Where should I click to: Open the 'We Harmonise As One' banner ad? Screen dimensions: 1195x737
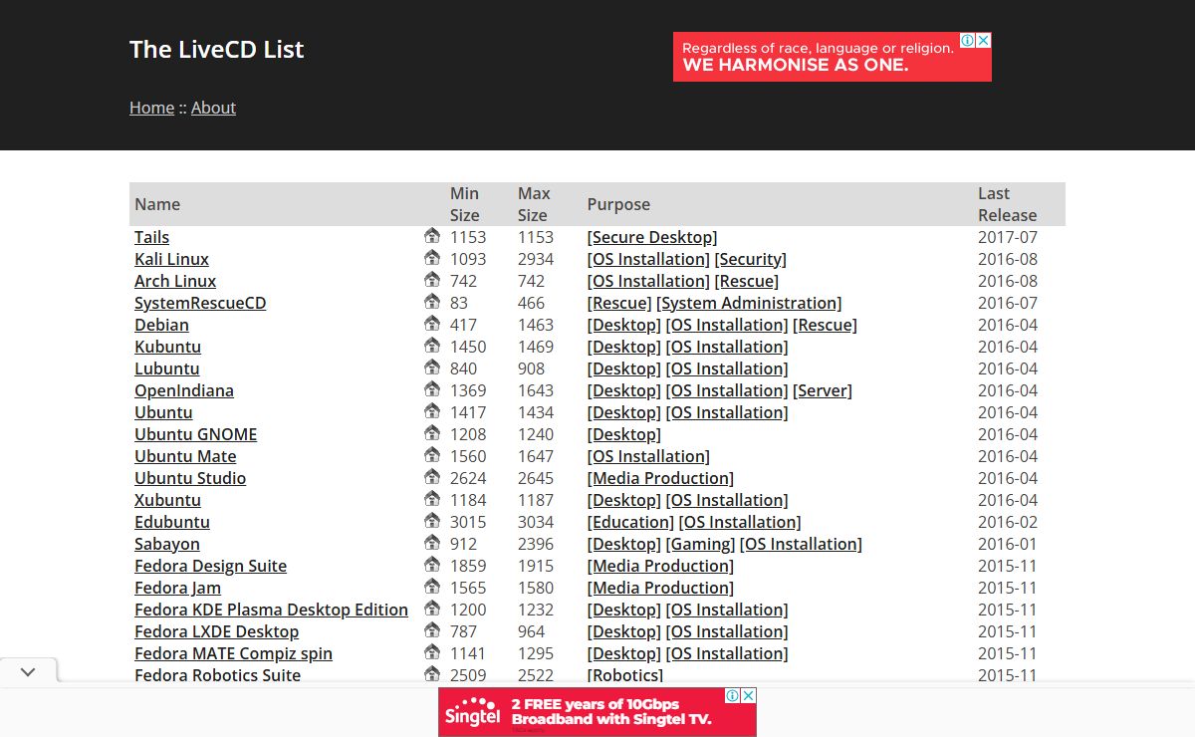tap(833, 57)
